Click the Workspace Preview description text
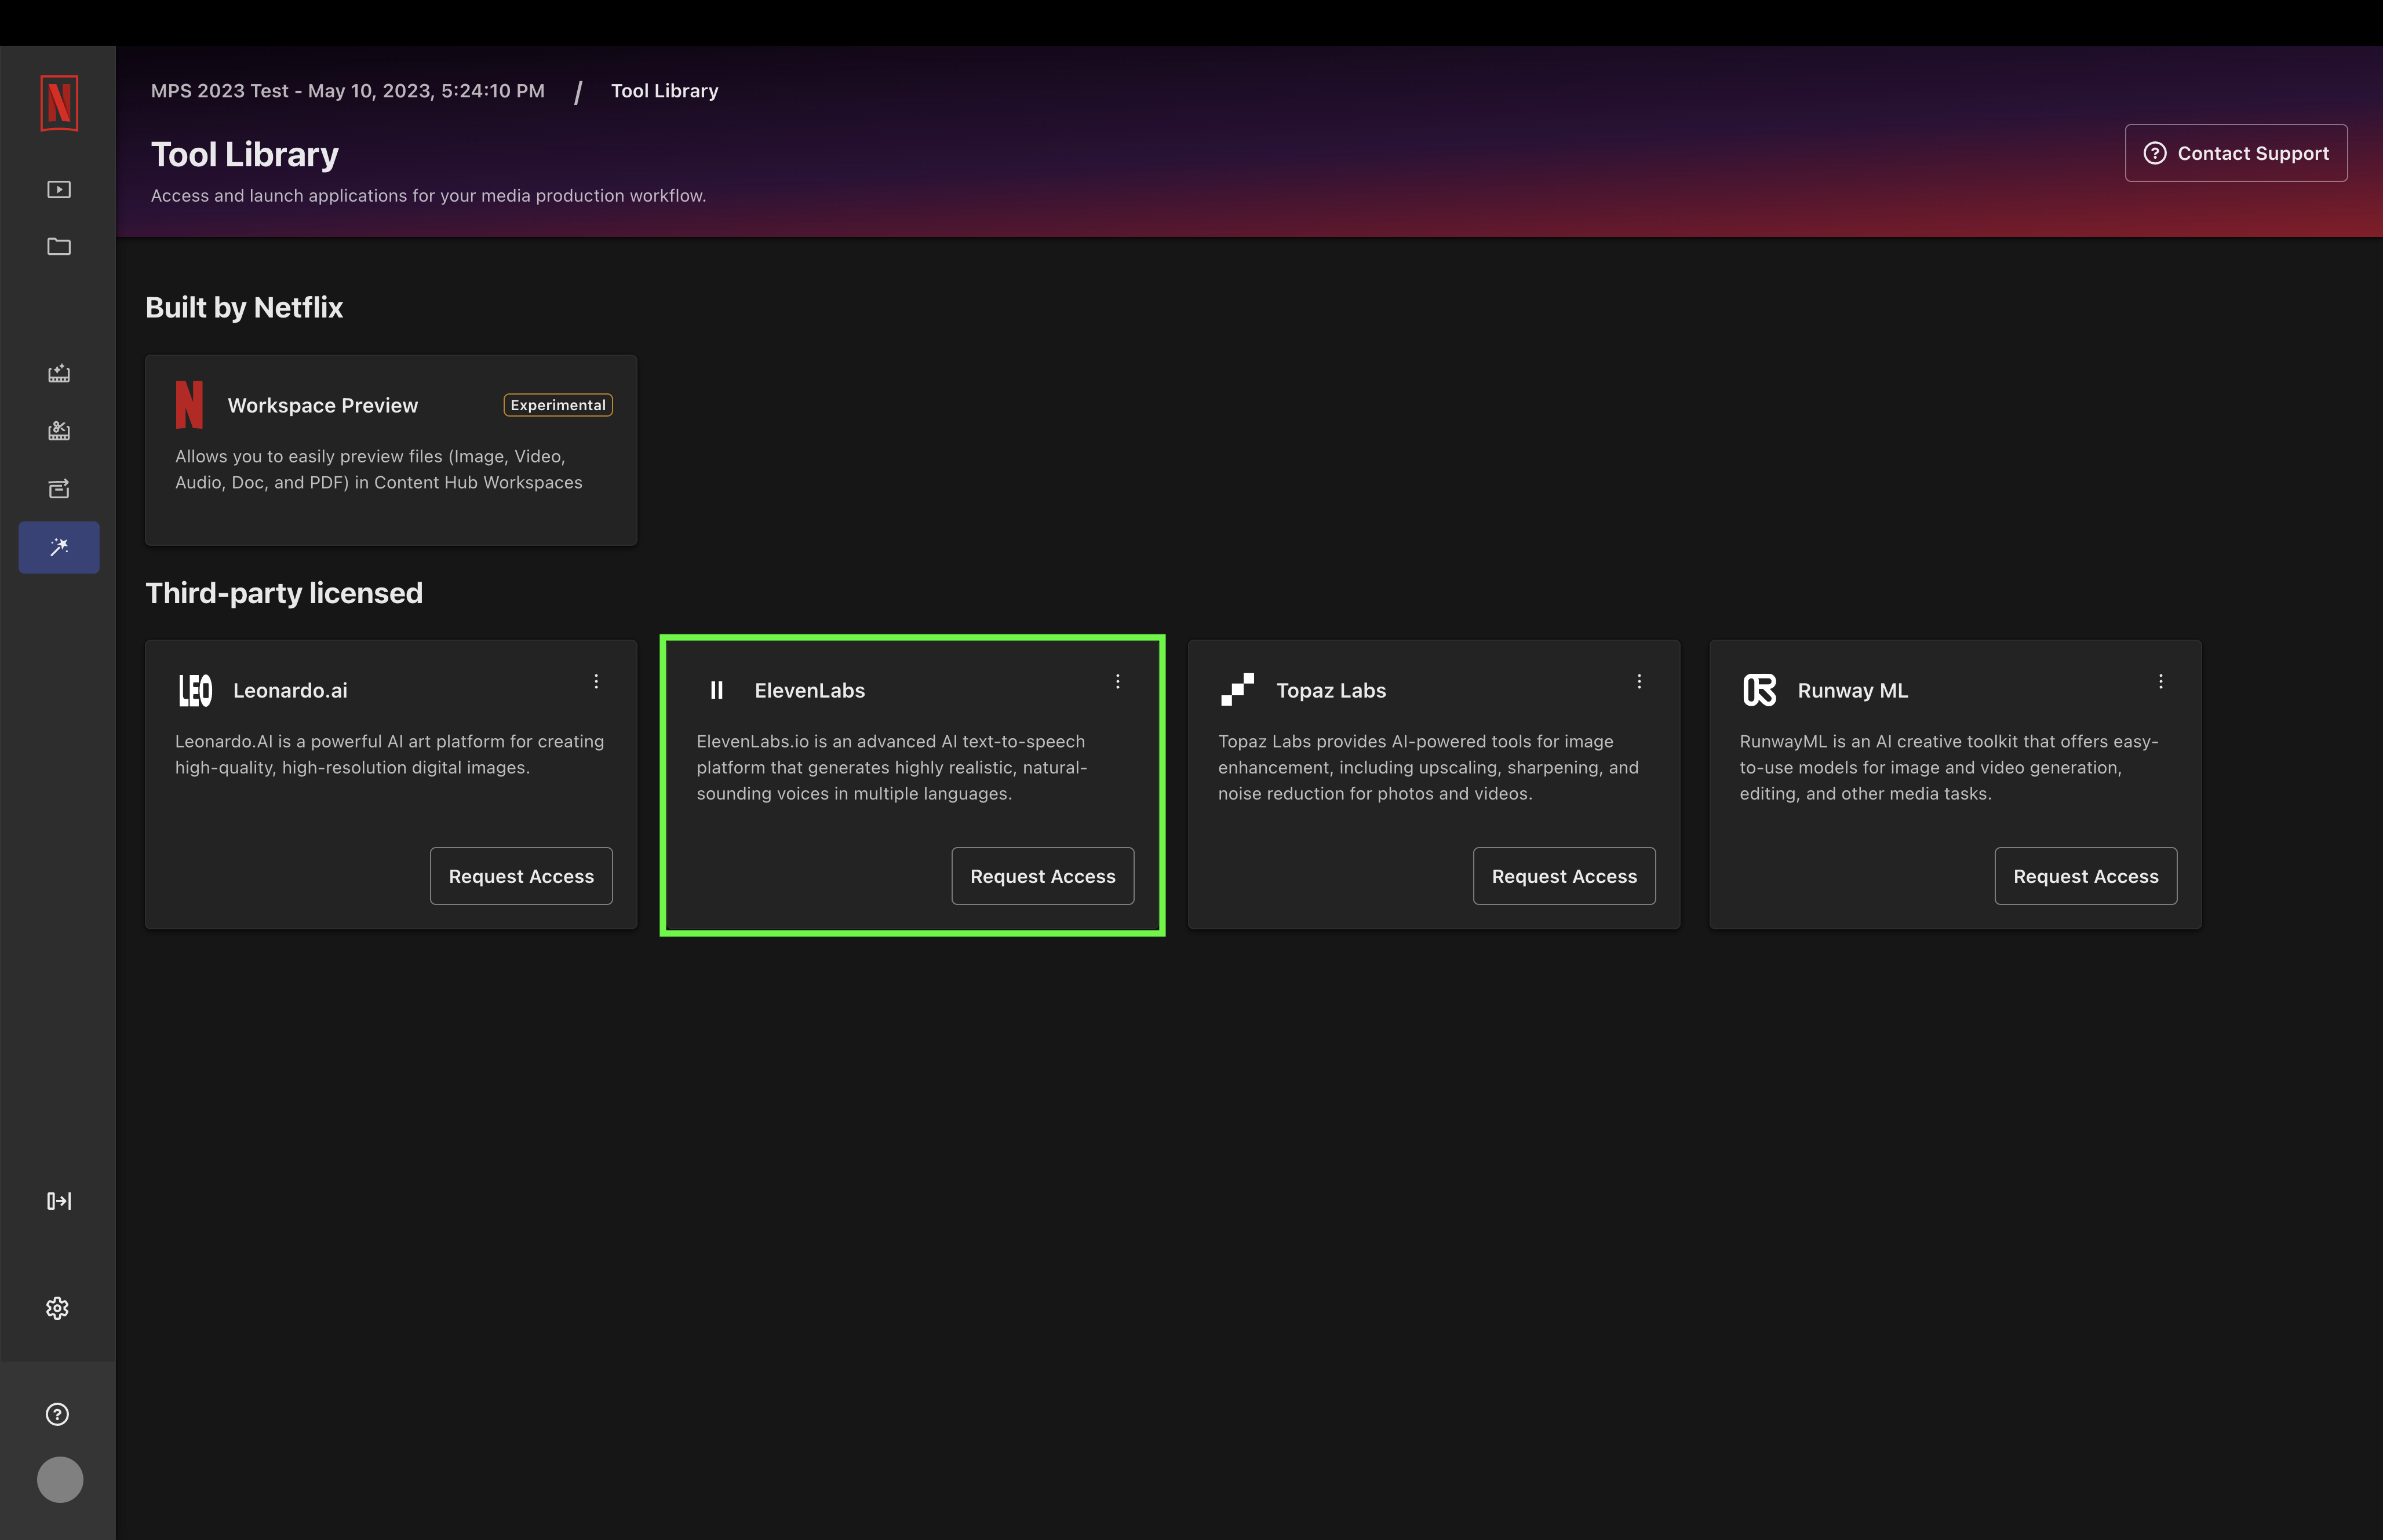Image resolution: width=2383 pixels, height=1540 pixels. [x=379, y=469]
